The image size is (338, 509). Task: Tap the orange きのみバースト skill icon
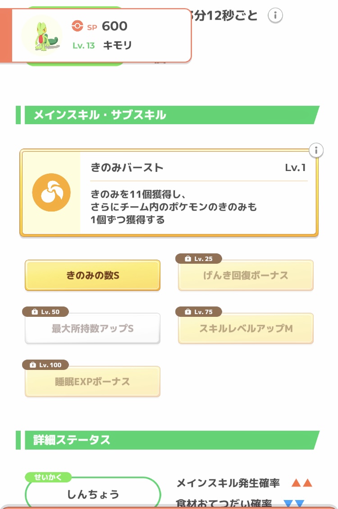51,193
